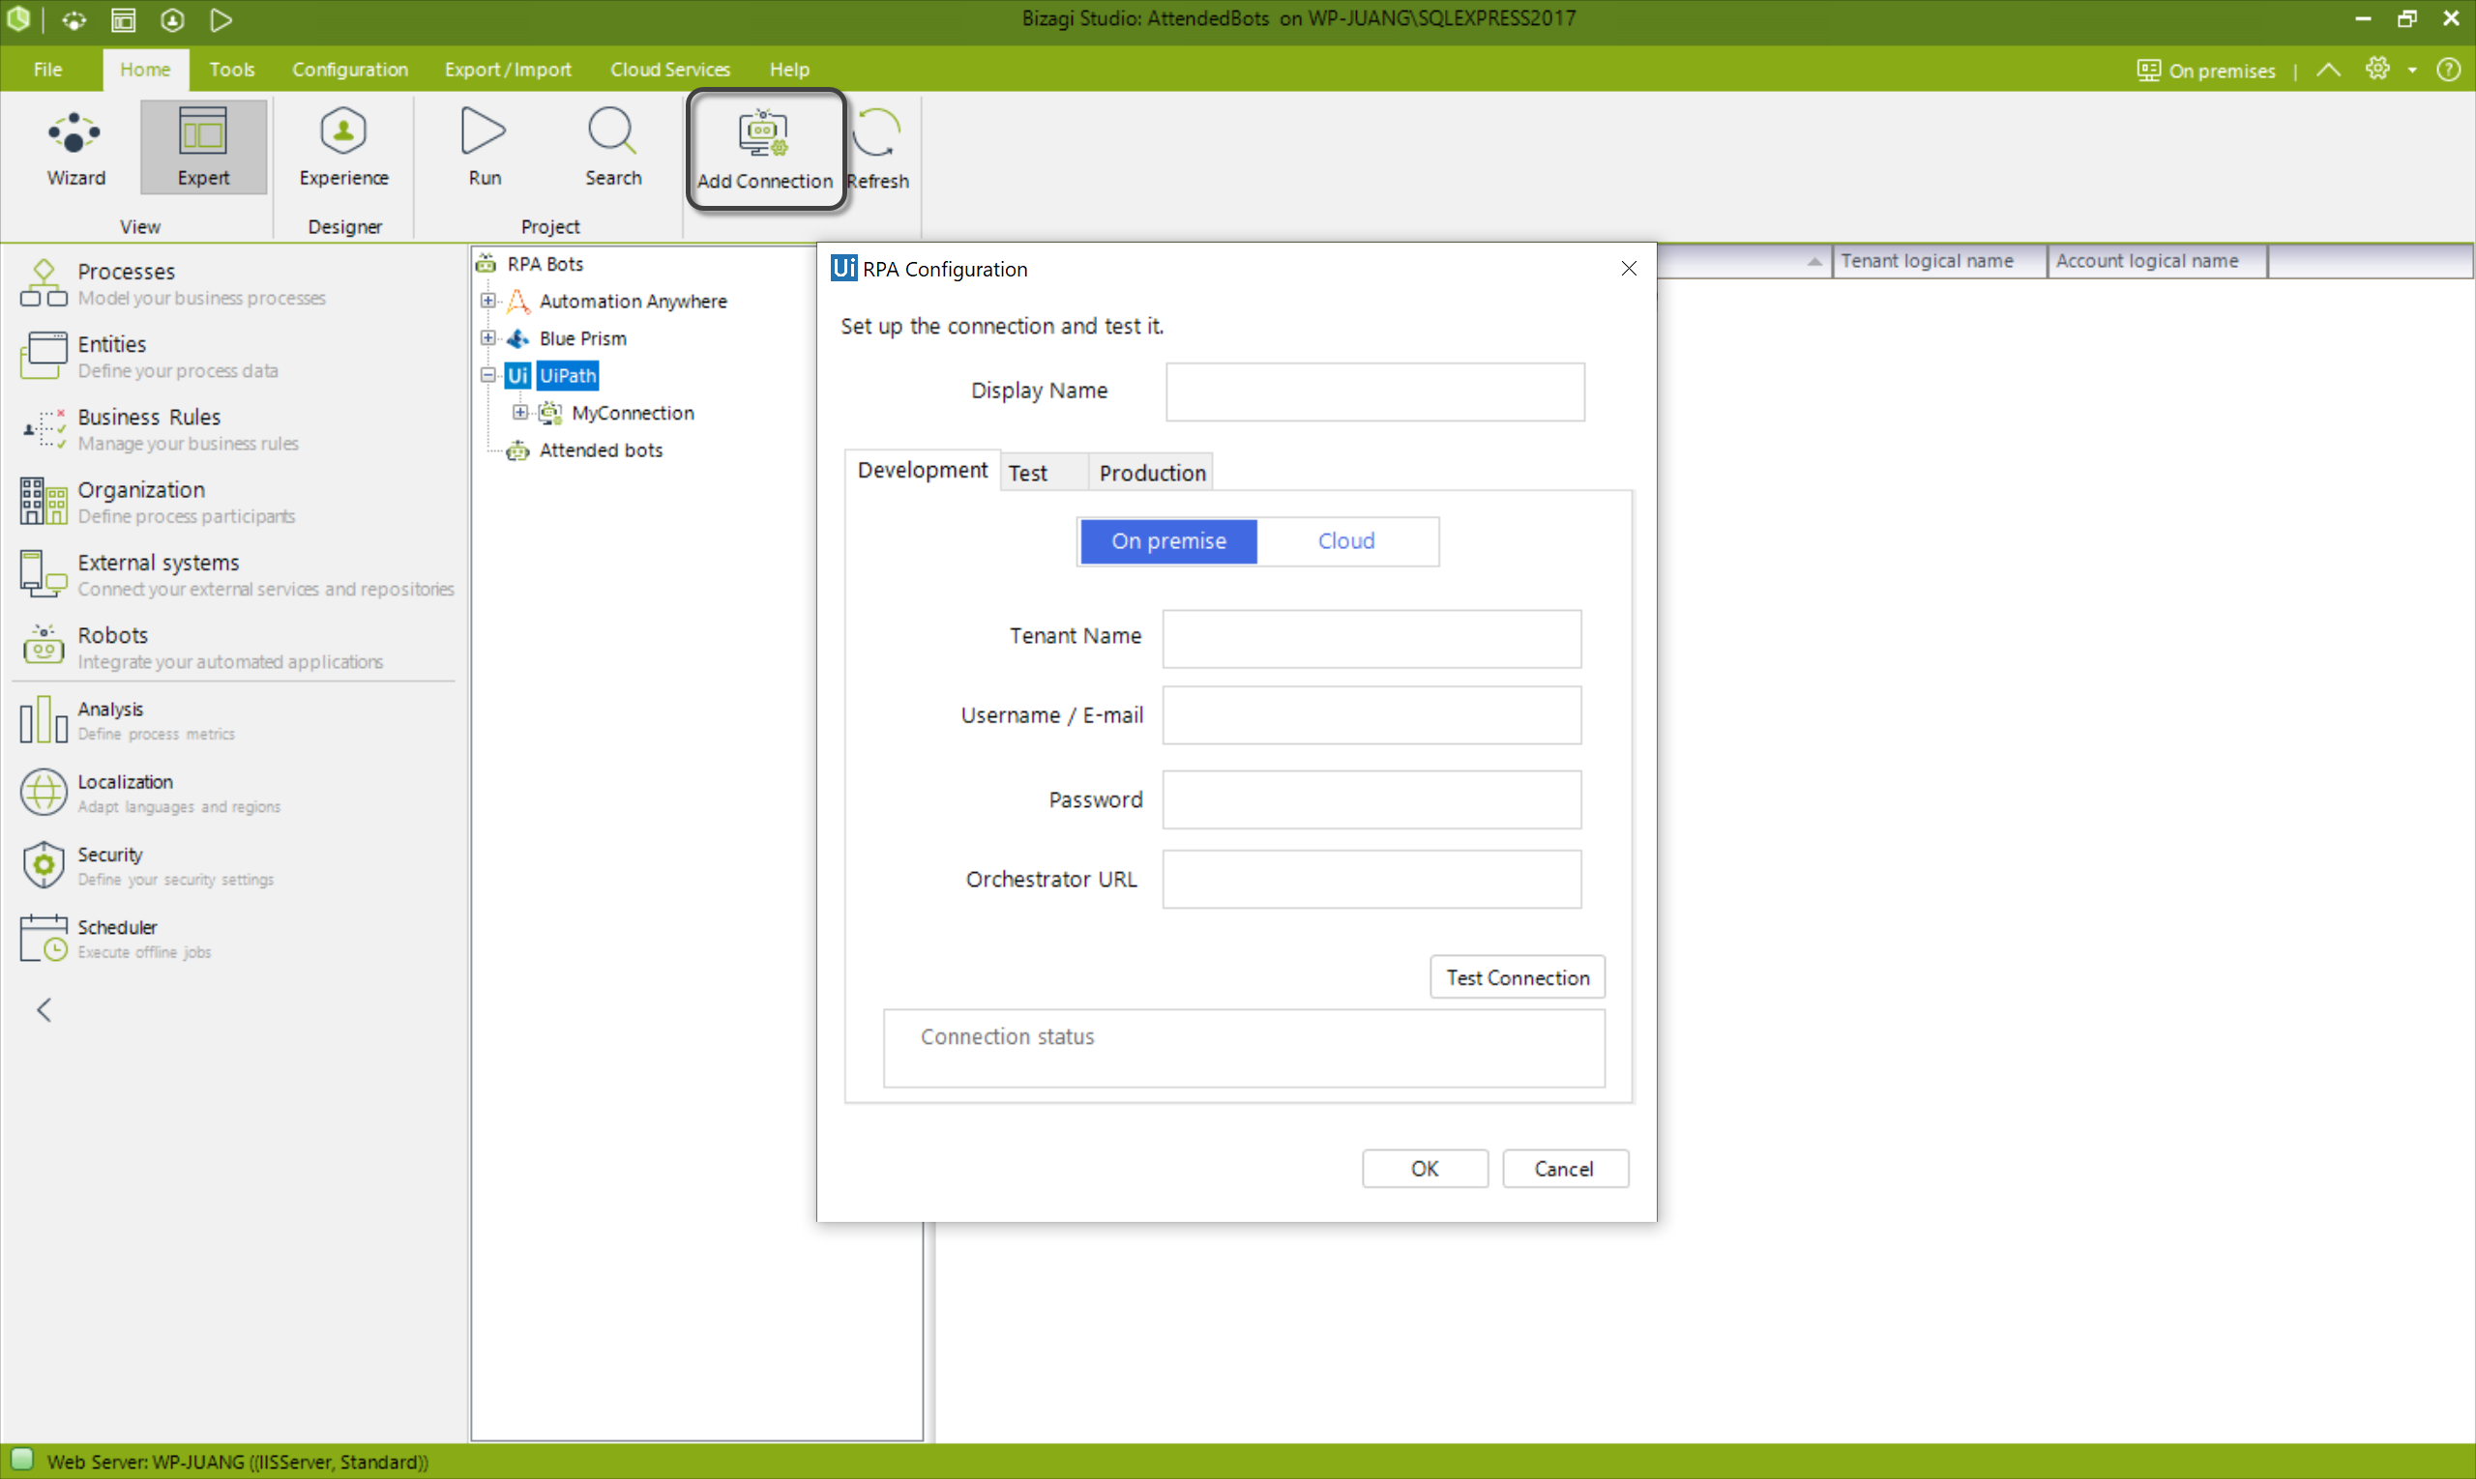Focus the Display Name field
2476x1479 pixels.
[x=1375, y=391]
